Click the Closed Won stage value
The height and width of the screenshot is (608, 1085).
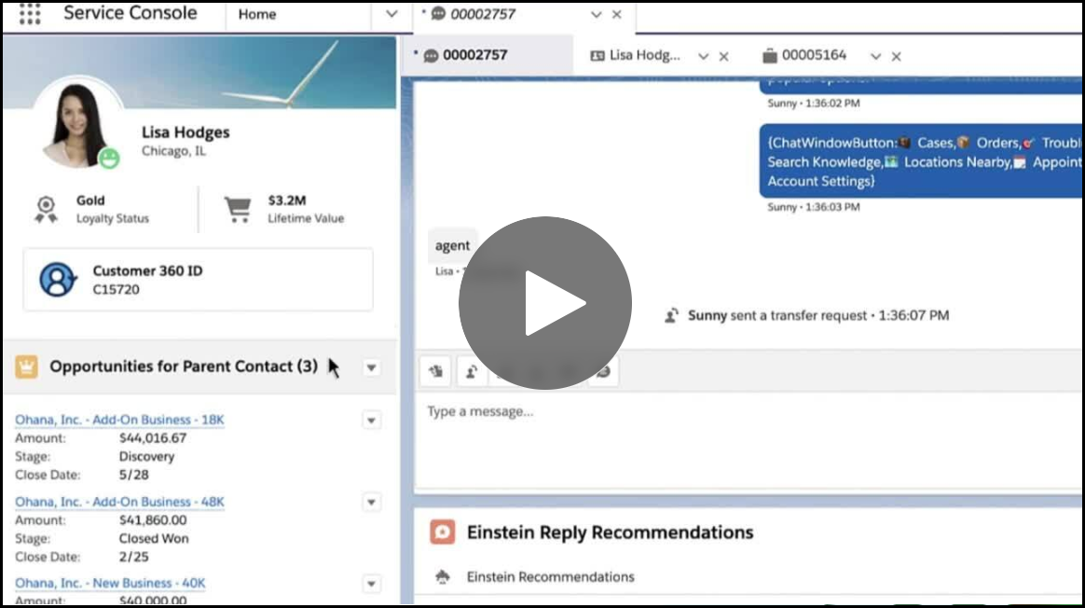click(x=154, y=538)
